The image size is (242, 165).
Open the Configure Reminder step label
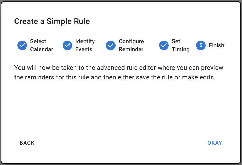[x=131, y=45]
